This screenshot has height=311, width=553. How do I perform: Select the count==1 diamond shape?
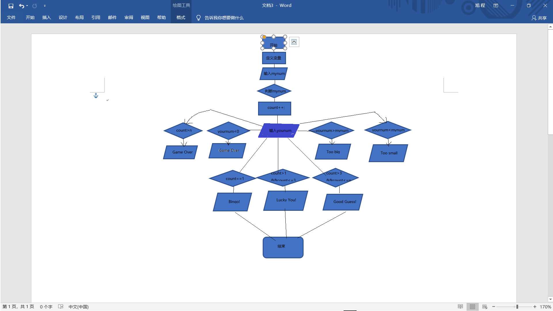[233, 179]
